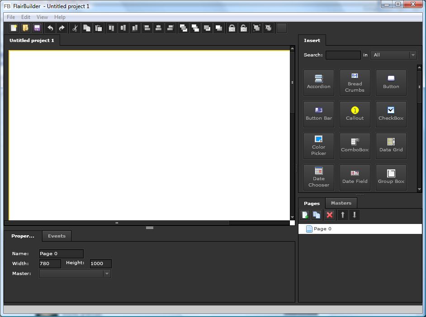Select the Insert panel tab
Viewport: 426px width, 317px height.
coord(312,40)
